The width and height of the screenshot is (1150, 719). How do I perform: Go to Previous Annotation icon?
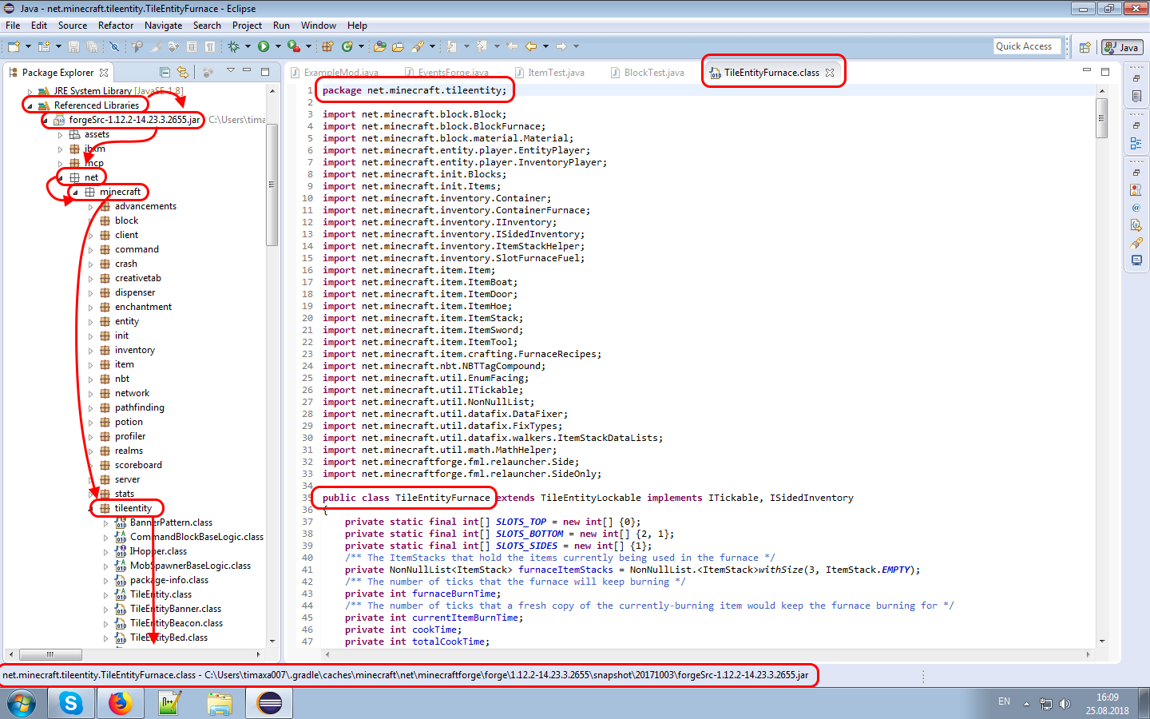coord(482,46)
